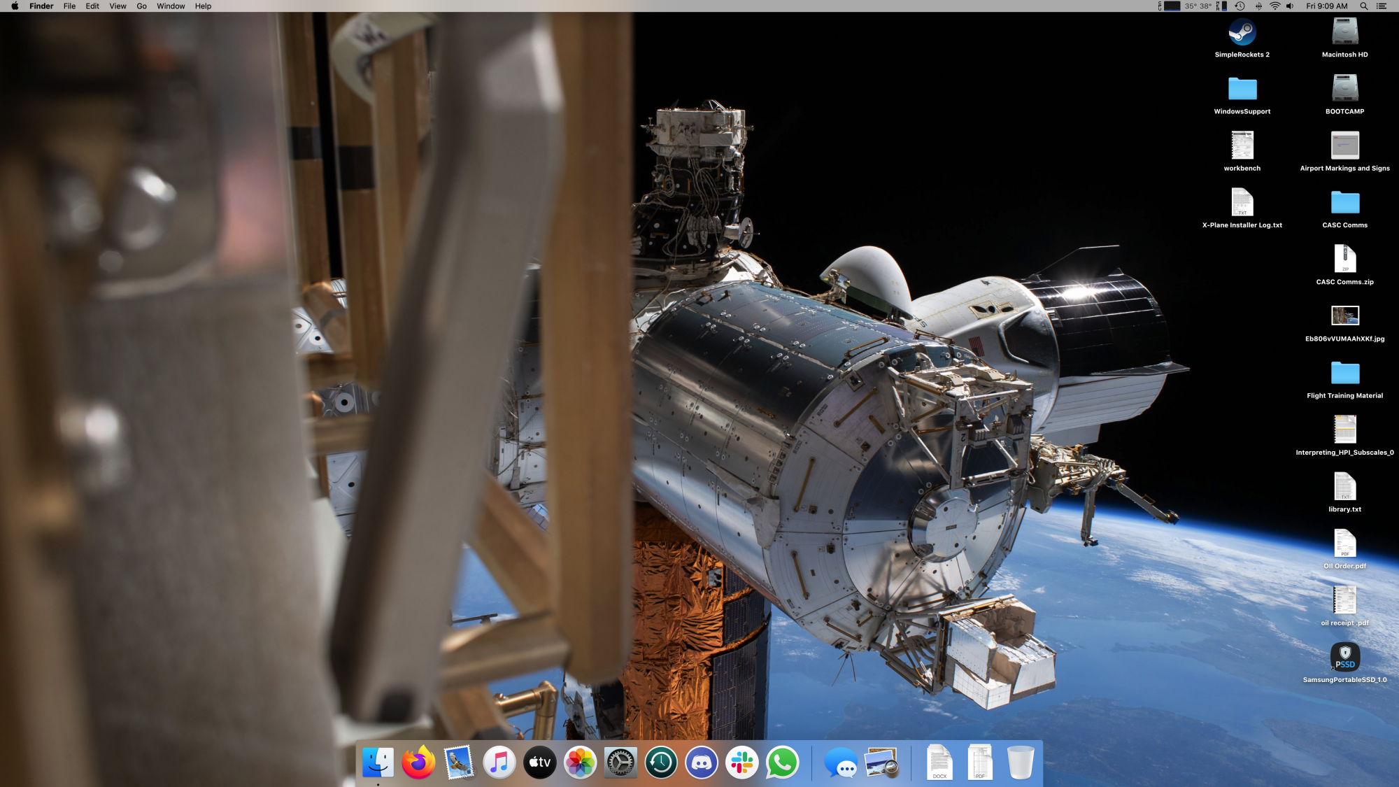1399x787 pixels.
Task: Select Eb806vVUMAAhXKf.jpg image thumbnail
Action: pos(1345,315)
